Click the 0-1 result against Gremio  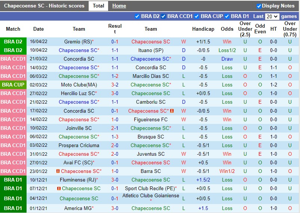pyautogui.click(x=115, y=42)
